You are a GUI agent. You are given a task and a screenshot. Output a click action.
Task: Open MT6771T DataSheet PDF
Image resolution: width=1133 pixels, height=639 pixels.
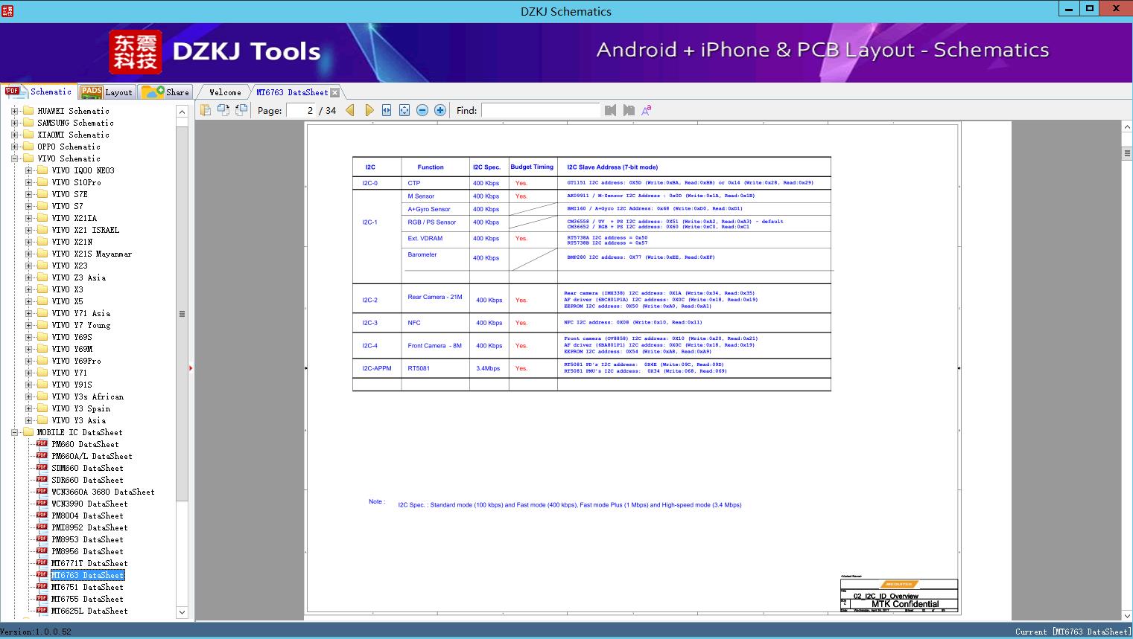pos(89,563)
